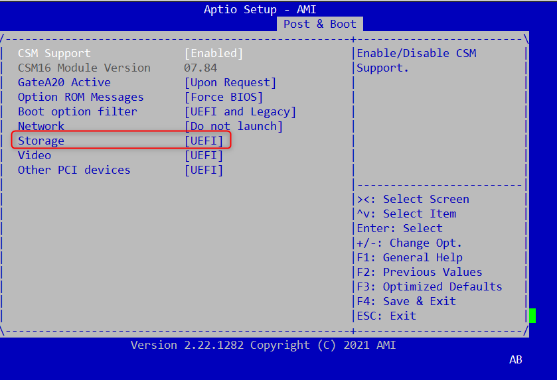Select the CSM Support menu item

click(54, 53)
